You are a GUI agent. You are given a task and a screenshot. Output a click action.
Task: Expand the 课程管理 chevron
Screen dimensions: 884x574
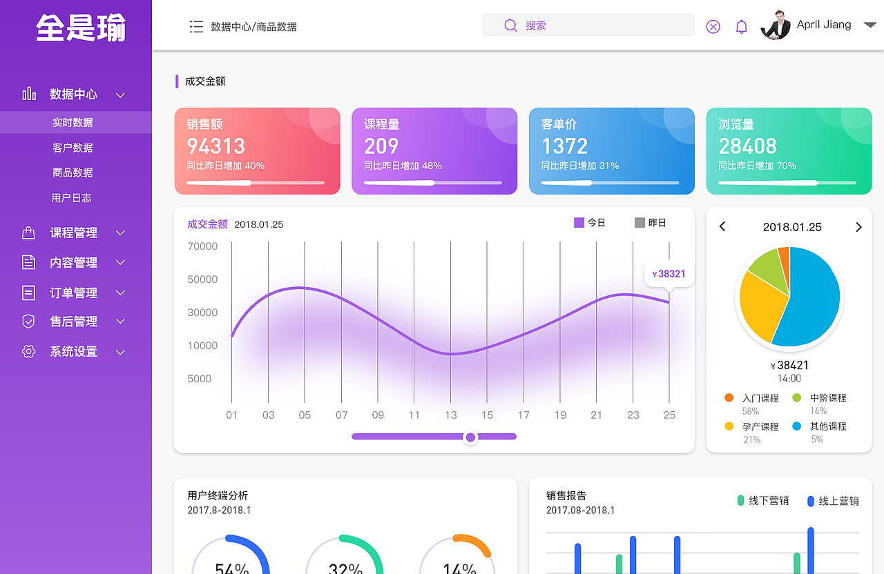120,233
